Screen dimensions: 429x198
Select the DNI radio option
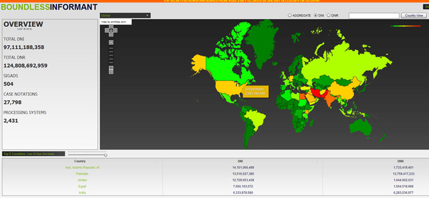(315, 16)
